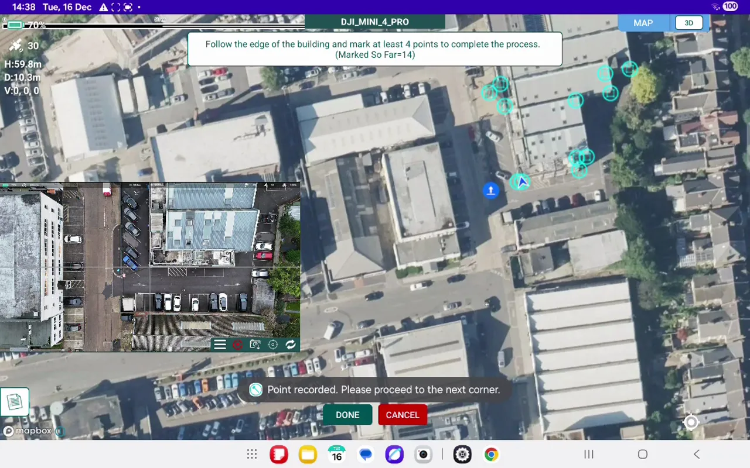Refresh the live camera feed
This screenshot has height=468, width=750.
[x=291, y=344]
